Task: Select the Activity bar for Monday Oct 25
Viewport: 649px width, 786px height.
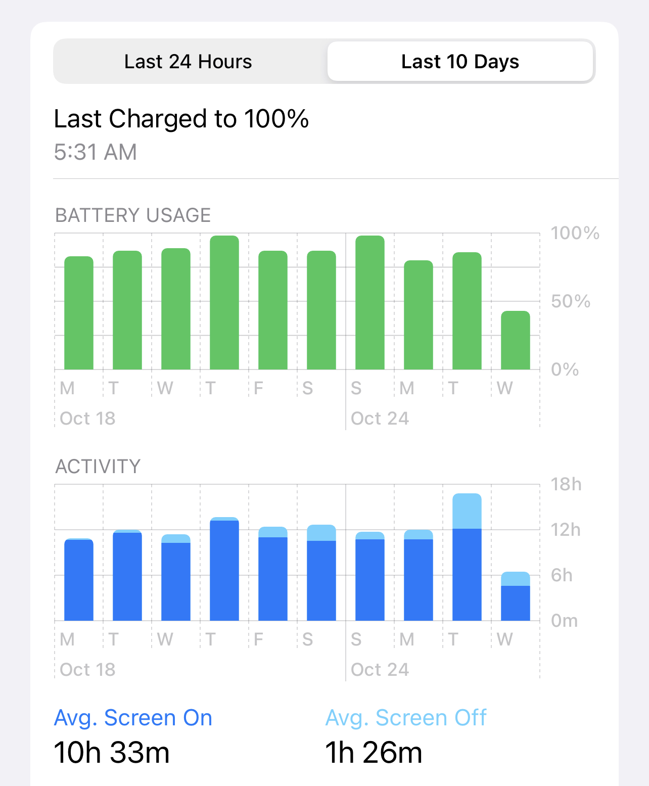Action: [419, 576]
